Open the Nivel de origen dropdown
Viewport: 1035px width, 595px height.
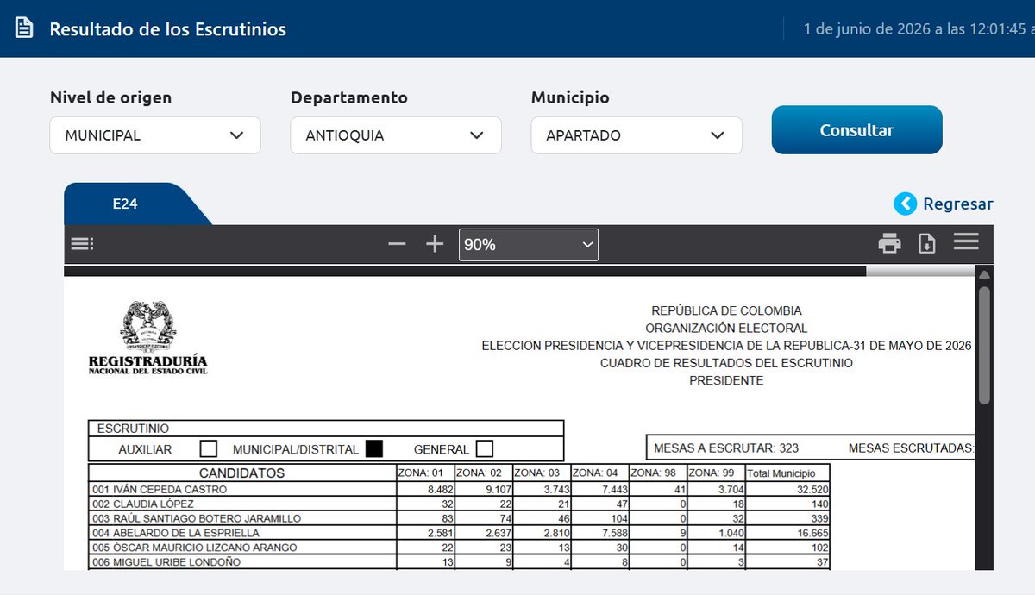(155, 135)
